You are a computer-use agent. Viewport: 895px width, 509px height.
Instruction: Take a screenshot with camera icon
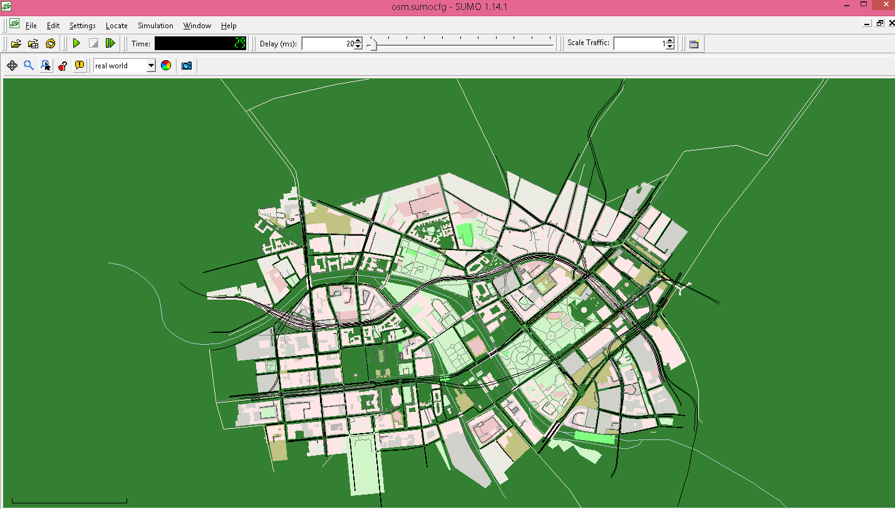[186, 65]
